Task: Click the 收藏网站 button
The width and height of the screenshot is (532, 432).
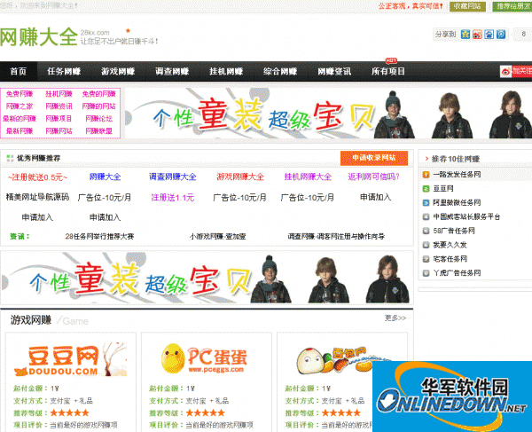Action: tap(467, 6)
